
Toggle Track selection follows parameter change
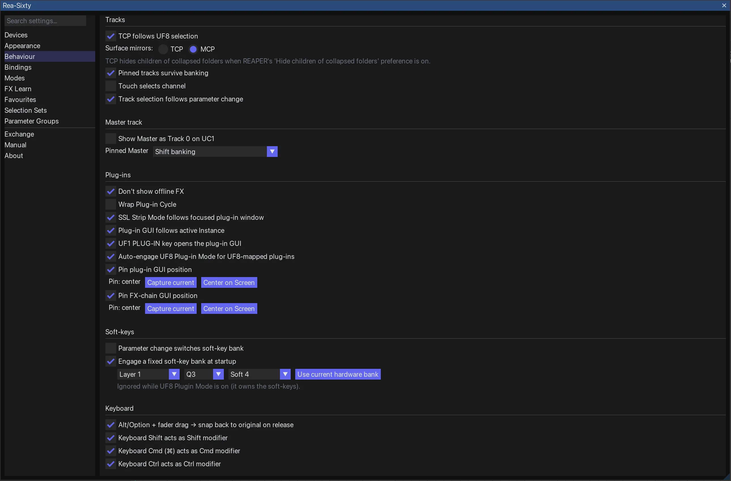pos(110,99)
